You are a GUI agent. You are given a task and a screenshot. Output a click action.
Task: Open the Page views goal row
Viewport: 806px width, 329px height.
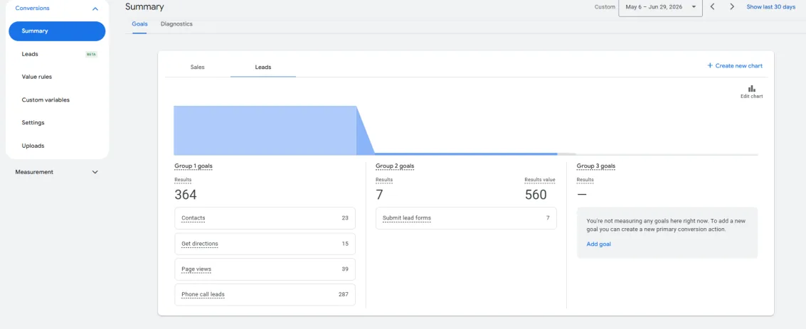[265, 269]
